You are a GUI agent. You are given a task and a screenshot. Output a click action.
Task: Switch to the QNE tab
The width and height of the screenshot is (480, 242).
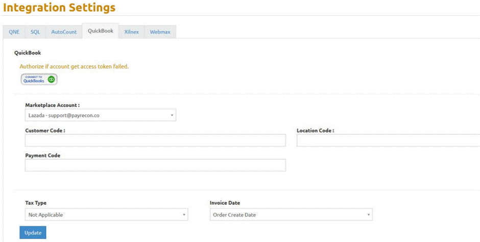(x=14, y=32)
